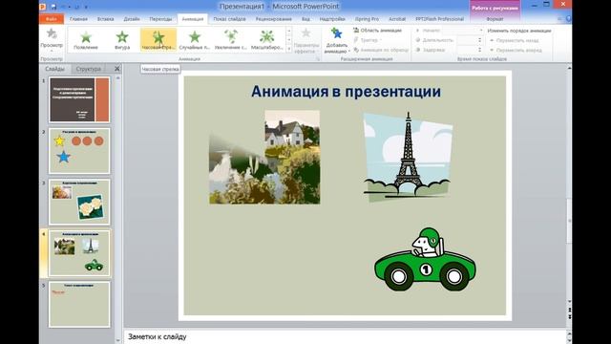The image size is (611, 344).
Task: Click Добавить анимацию star icon
Action: 336,34
